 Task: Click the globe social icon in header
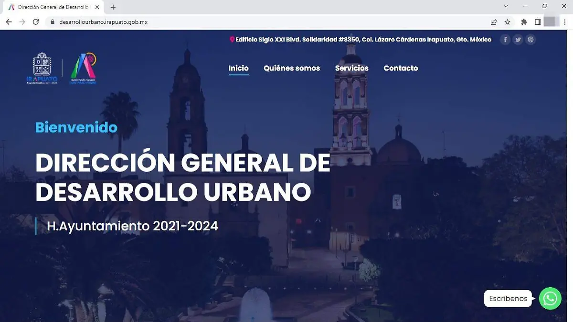[x=530, y=39]
